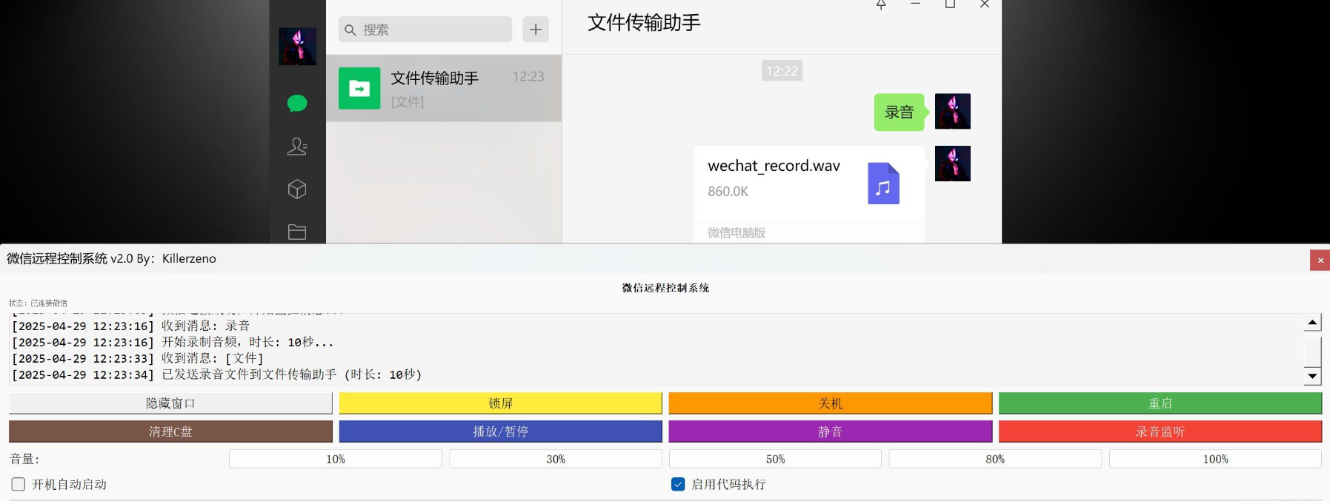This screenshot has width=1330, height=501.
Task: Set volume to 100%
Action: (x=1215, y=459)
